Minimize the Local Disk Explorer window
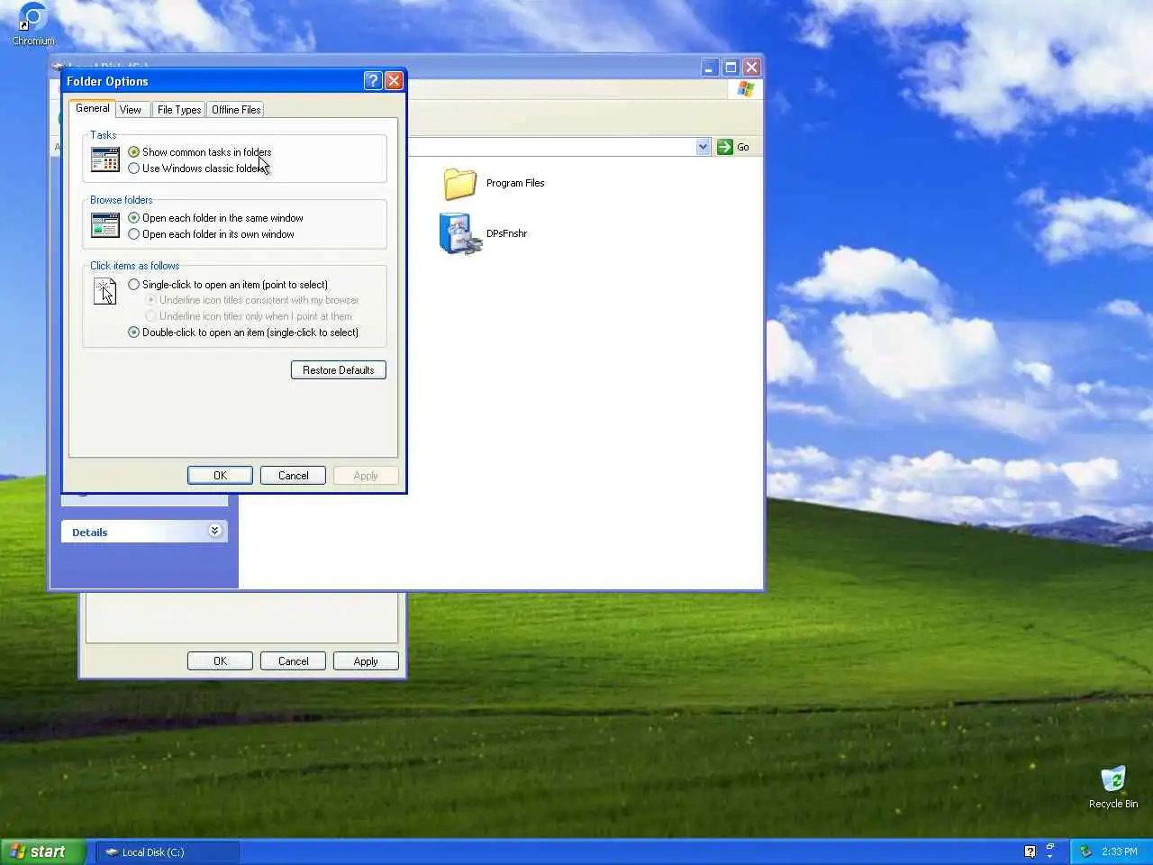The height and width of the screenshot is (865, 1153). coord(710,68)
